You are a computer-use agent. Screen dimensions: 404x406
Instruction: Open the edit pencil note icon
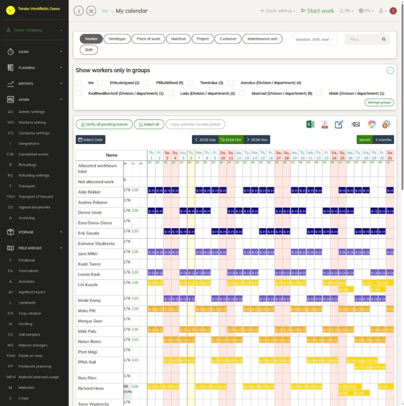pos(339,124)
